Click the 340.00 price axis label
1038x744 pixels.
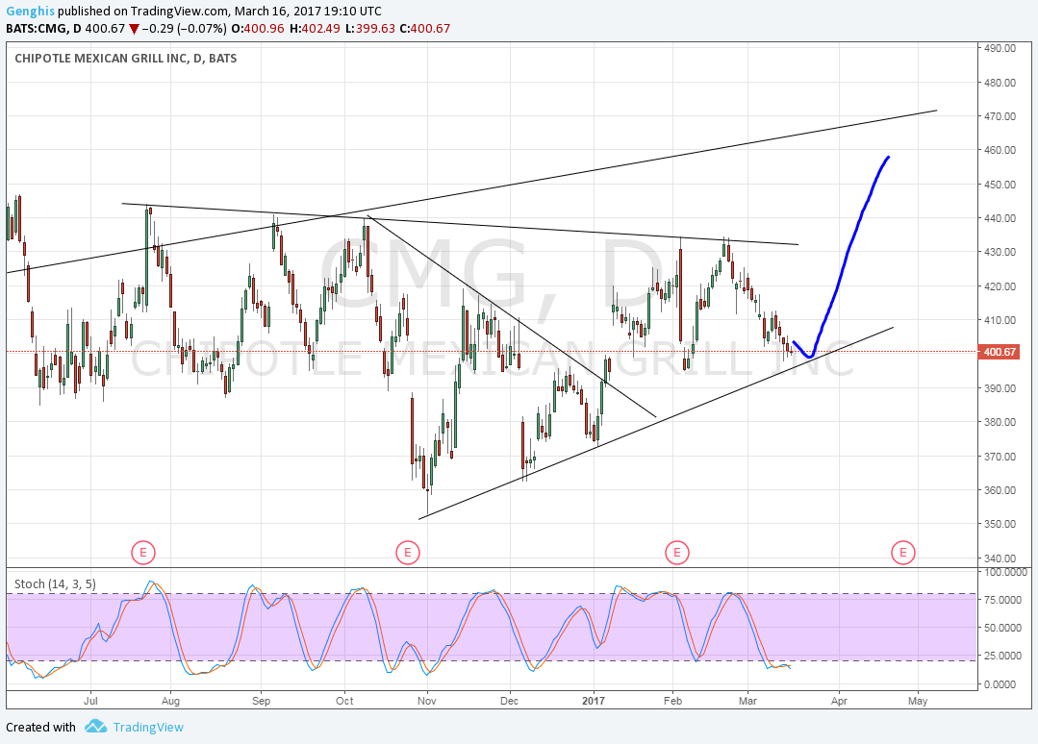[x=1000, y=558]
